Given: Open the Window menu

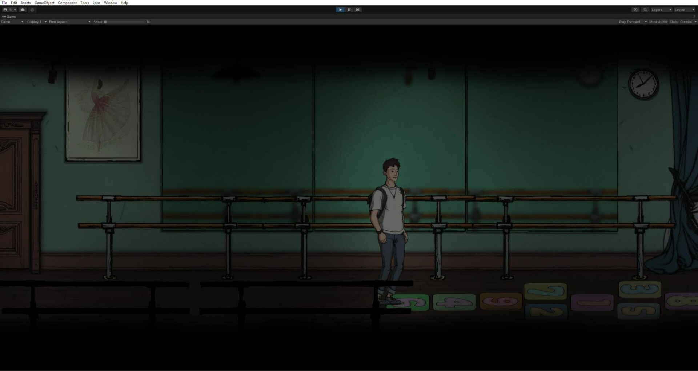Looking at the screenshot, I should point(110,3).
